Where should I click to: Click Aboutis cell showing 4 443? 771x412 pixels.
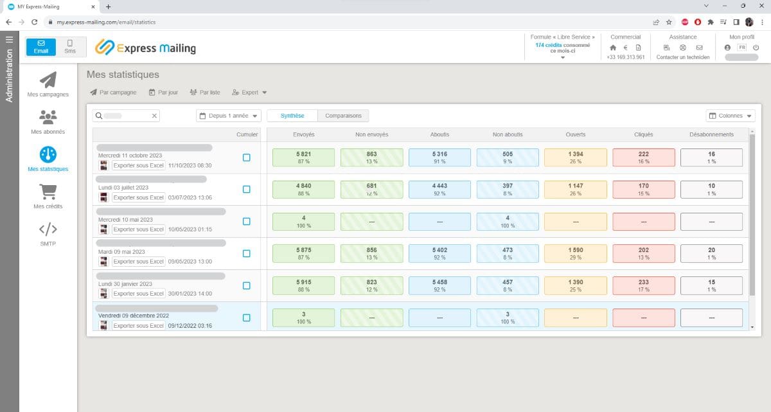440,190
